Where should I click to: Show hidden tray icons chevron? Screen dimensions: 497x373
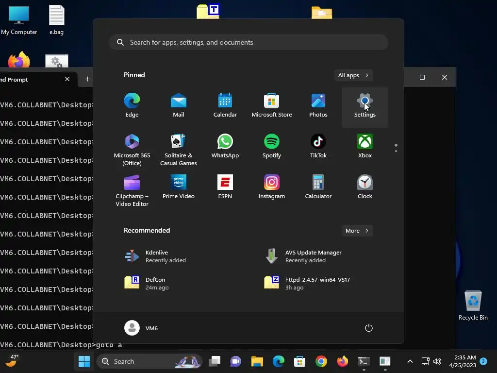(x=410, y=361)
